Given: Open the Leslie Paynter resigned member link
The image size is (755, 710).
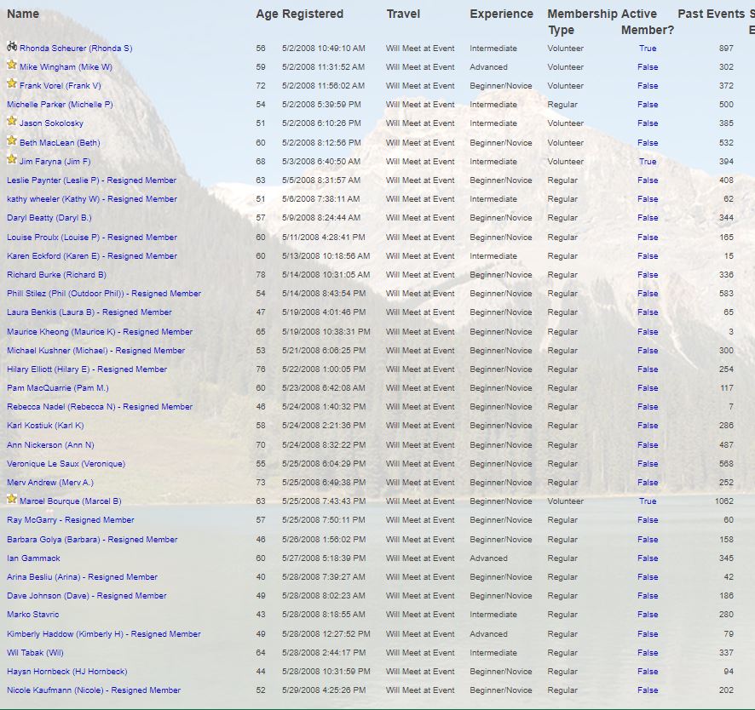Looking at the screenshot, I should coord(91,180).
